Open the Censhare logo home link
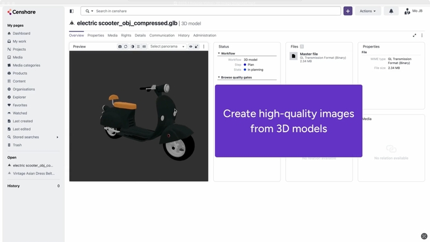This screenshot has height=242, width=430. (21, 12)
